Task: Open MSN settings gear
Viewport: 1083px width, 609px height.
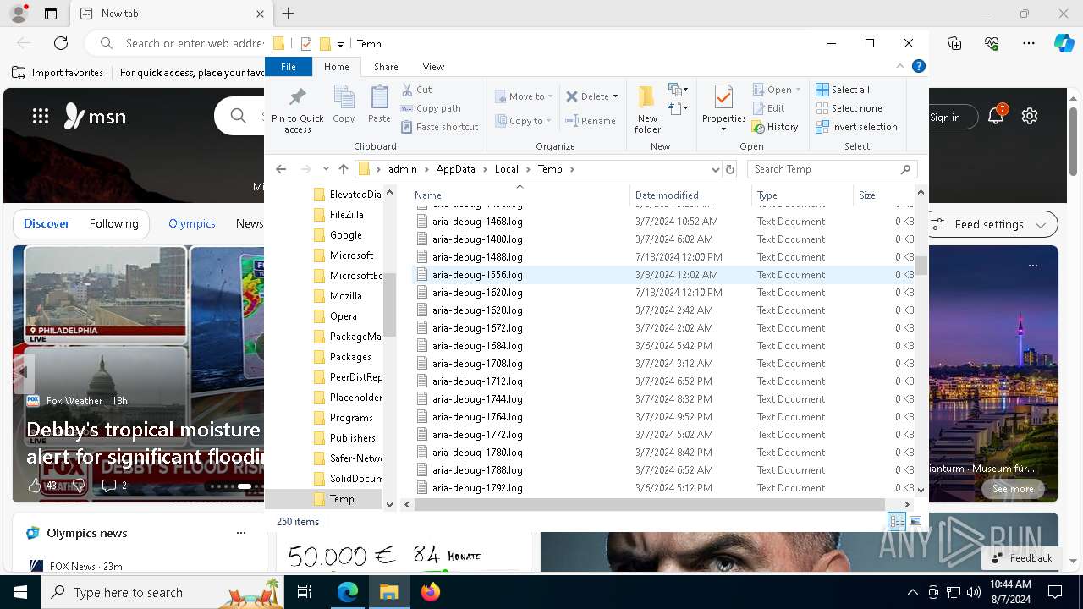Action: coord(1030,116)
